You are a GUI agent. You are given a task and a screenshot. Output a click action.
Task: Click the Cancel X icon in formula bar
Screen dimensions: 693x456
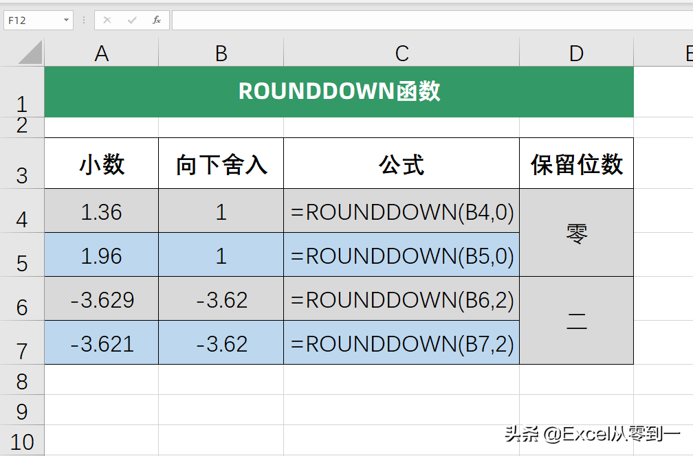click(x=107, y=20)
